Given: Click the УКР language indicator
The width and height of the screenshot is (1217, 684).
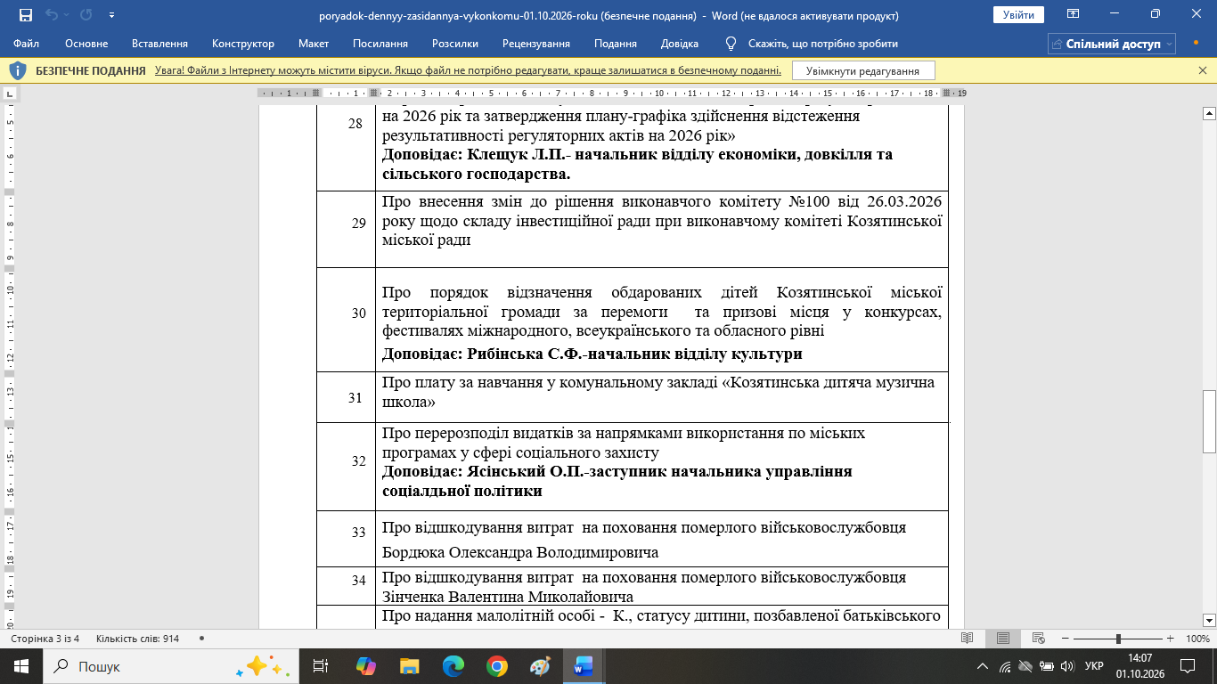Looking at the screenshot, I should pyautogui.click(x=1094, y=666).
